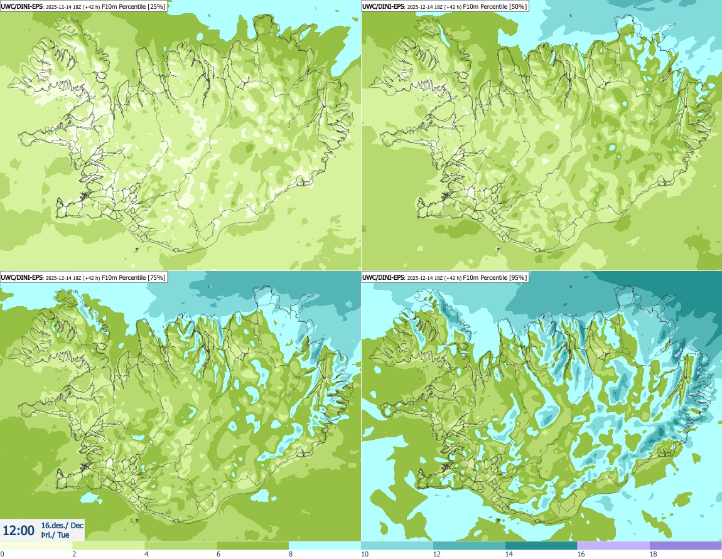Pick the 12–14 teal legend swatch
The image size is (722, 559).
(469, 546)
